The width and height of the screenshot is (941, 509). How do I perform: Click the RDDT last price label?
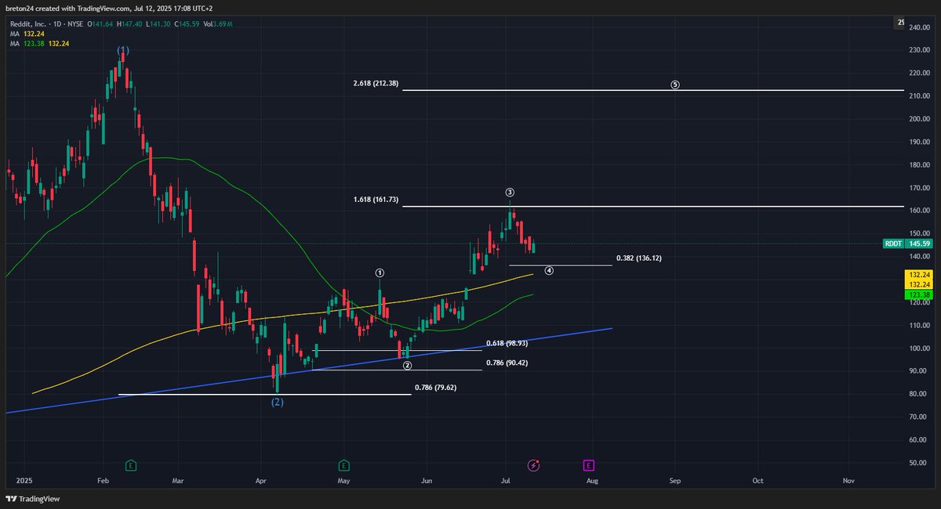(907, 244)
